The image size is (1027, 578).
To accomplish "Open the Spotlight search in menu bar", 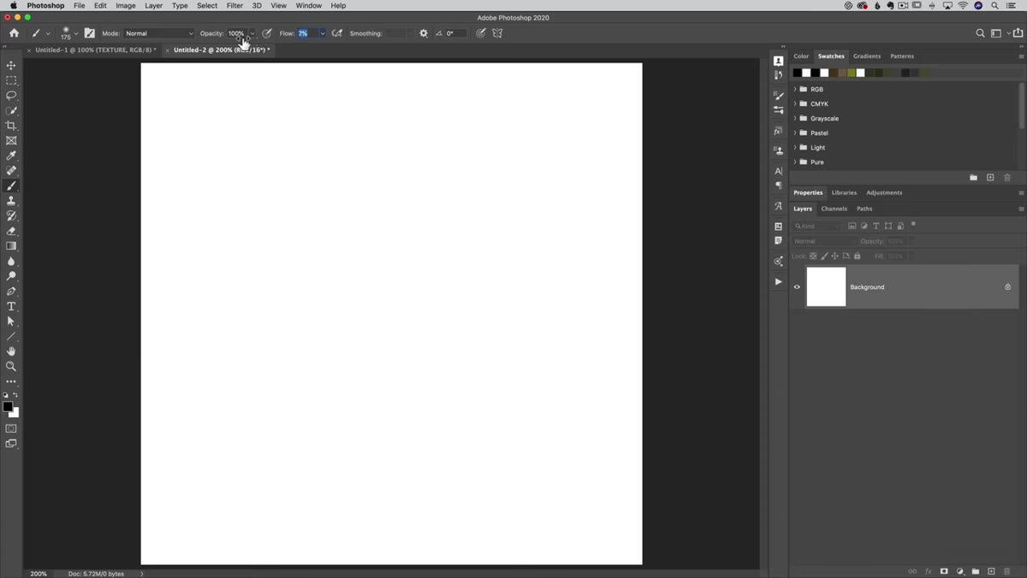I will click(994, 5).
